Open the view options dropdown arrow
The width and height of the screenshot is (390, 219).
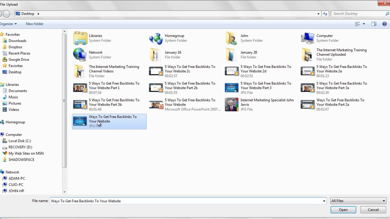point(364,24)
